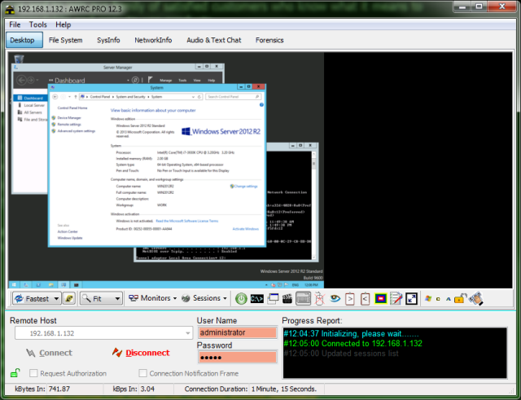The image size is (521, 400).
Task: Click Read the Microsoft Software License Terms
Action: click(x=186, y=221)
